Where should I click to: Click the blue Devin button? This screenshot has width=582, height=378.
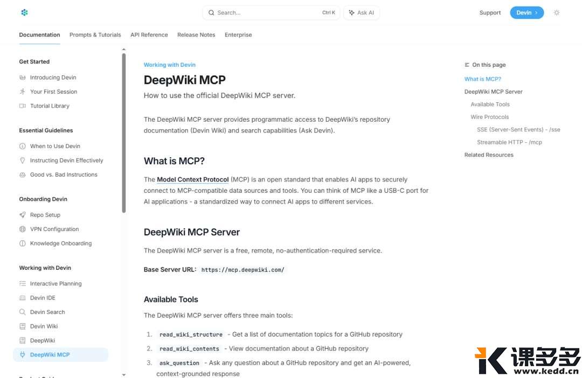pos(526,12)
